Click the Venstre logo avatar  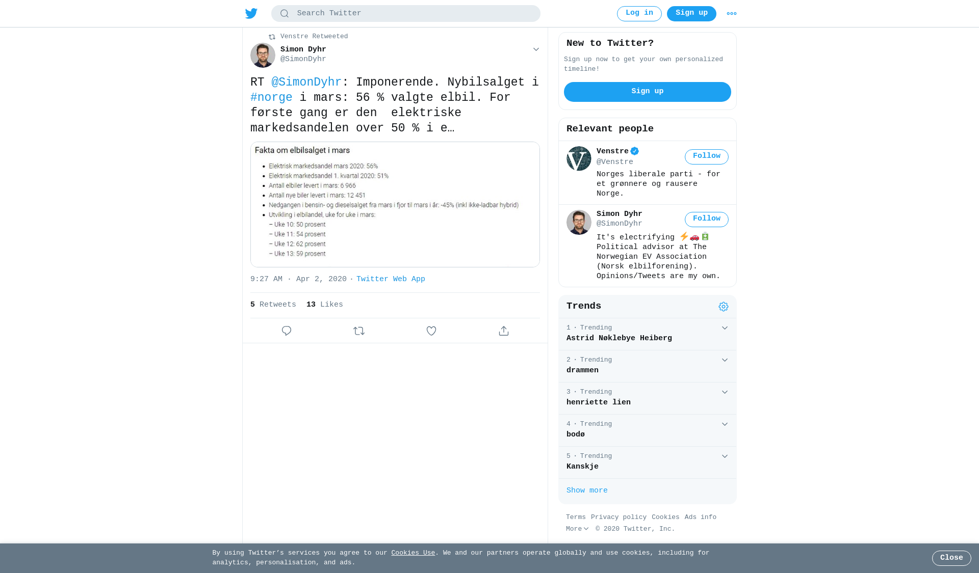[579, 158]
